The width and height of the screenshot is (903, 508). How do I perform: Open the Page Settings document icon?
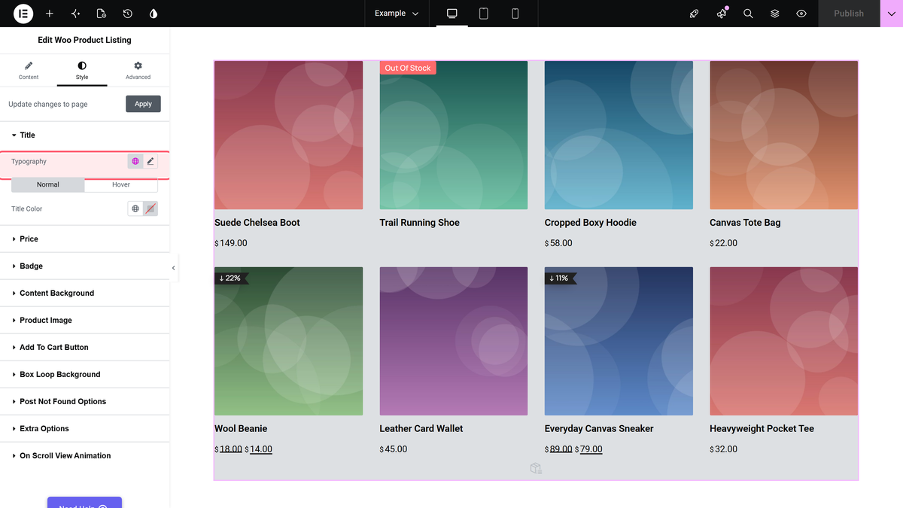[102, 14]
